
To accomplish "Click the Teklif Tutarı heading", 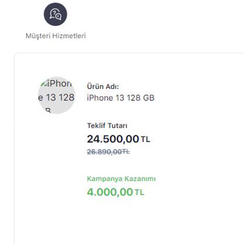I will pyautogui.click(x=107, y=126).
